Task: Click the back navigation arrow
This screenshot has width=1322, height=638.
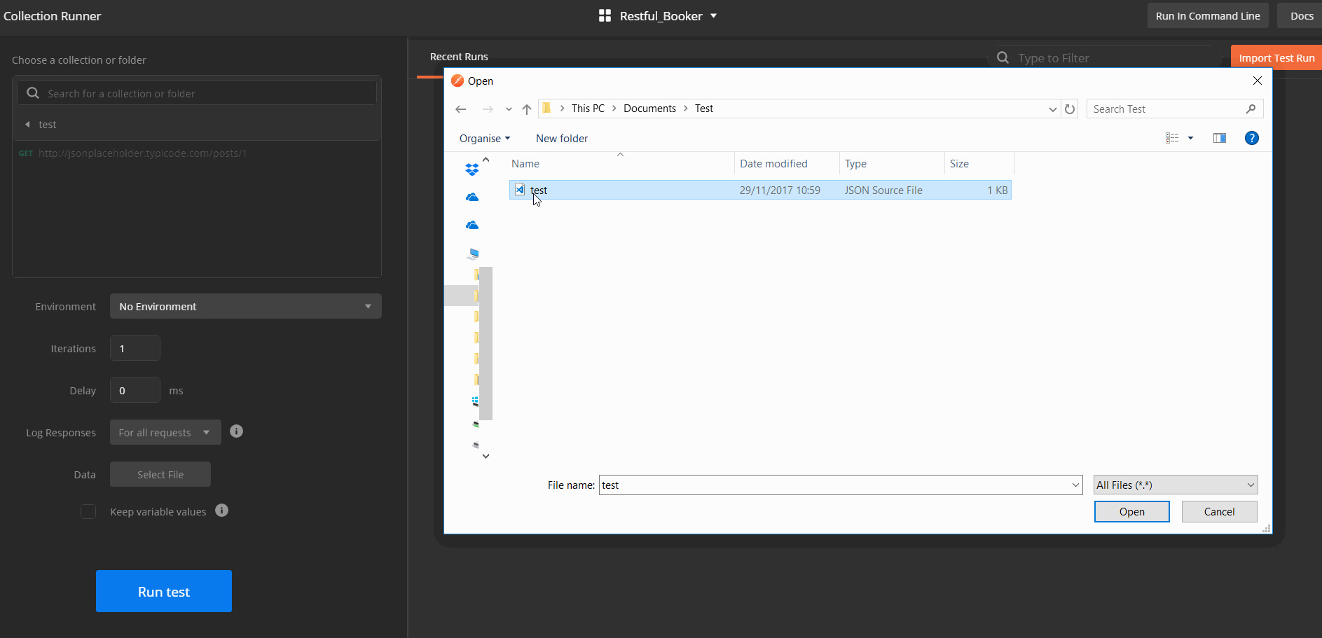Action: (x=460, y=109)
